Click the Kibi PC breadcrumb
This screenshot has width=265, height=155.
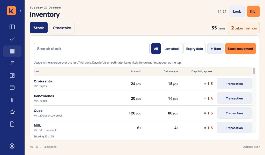[x=34, y=147]
